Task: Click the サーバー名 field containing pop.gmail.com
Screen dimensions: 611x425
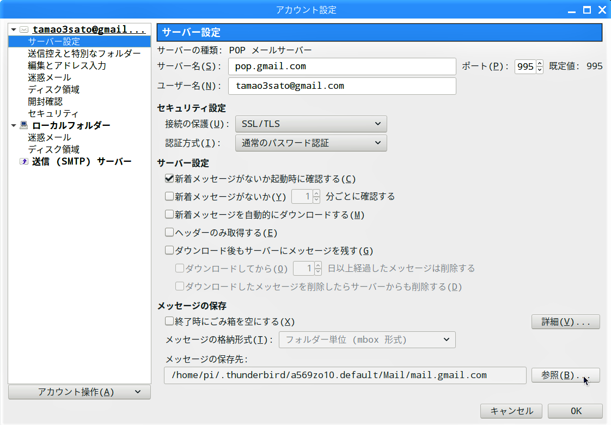Action: 342,66
